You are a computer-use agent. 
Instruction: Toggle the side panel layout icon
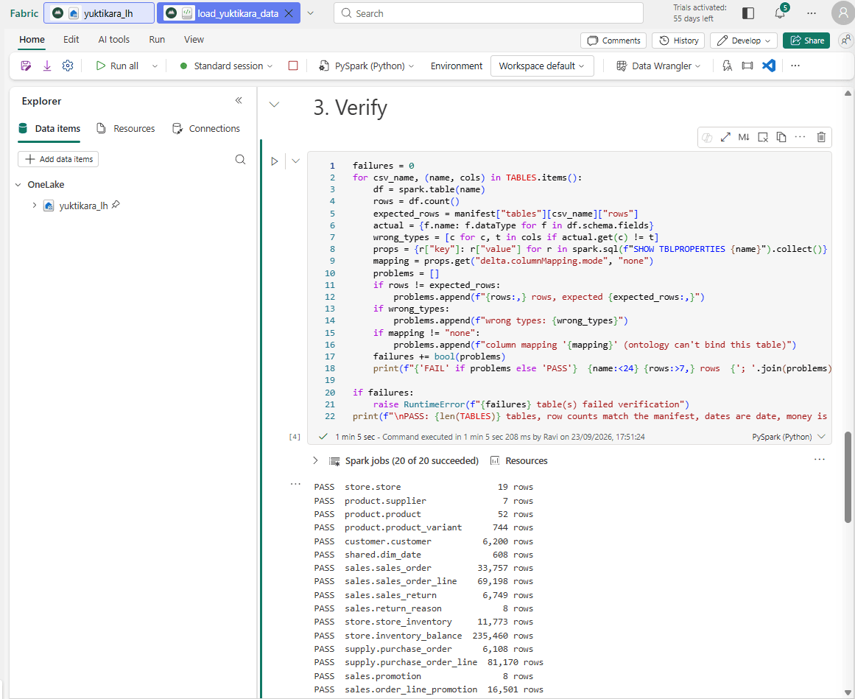click(748, 13)
